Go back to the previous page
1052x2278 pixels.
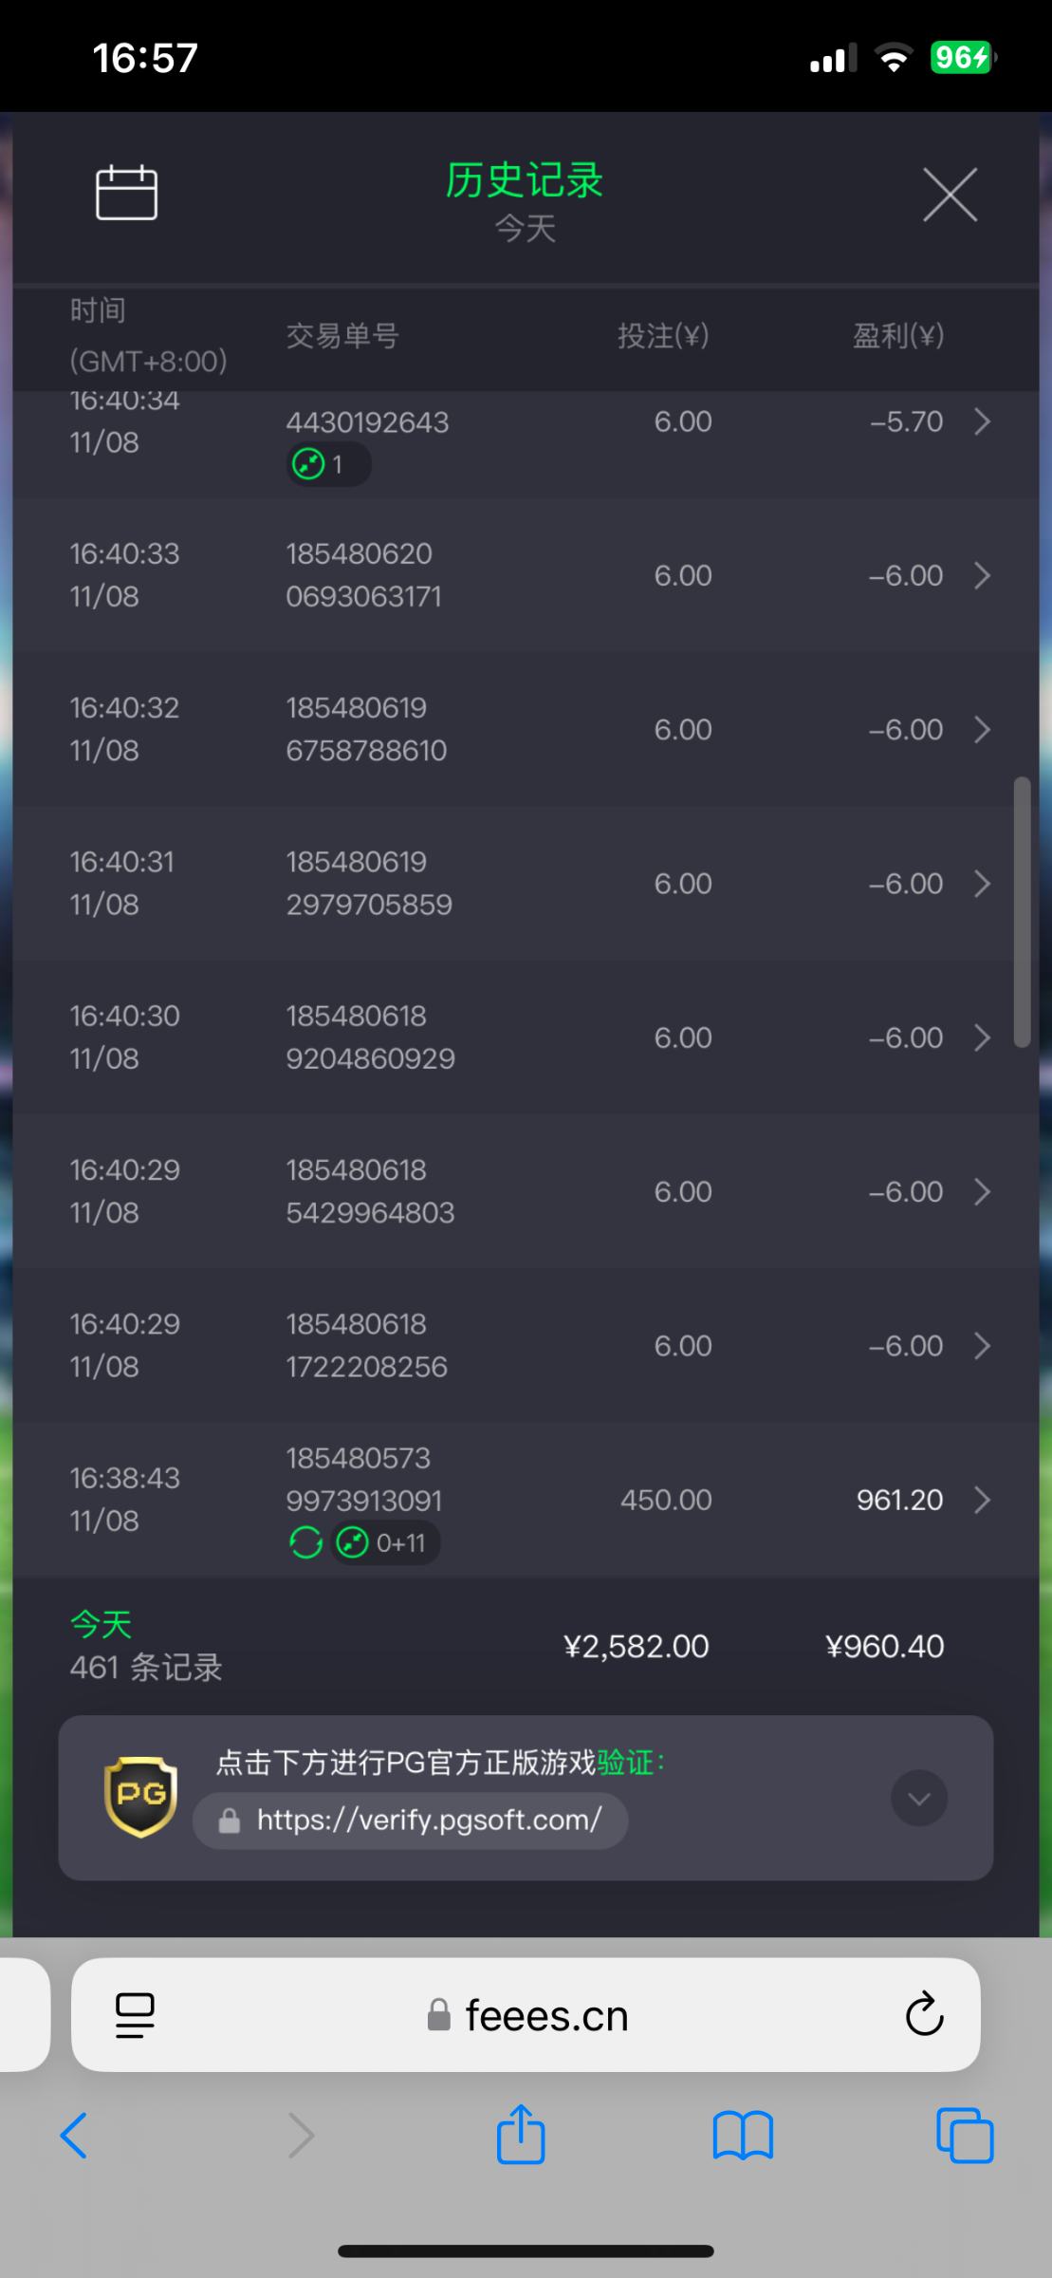coord(74,2136)
